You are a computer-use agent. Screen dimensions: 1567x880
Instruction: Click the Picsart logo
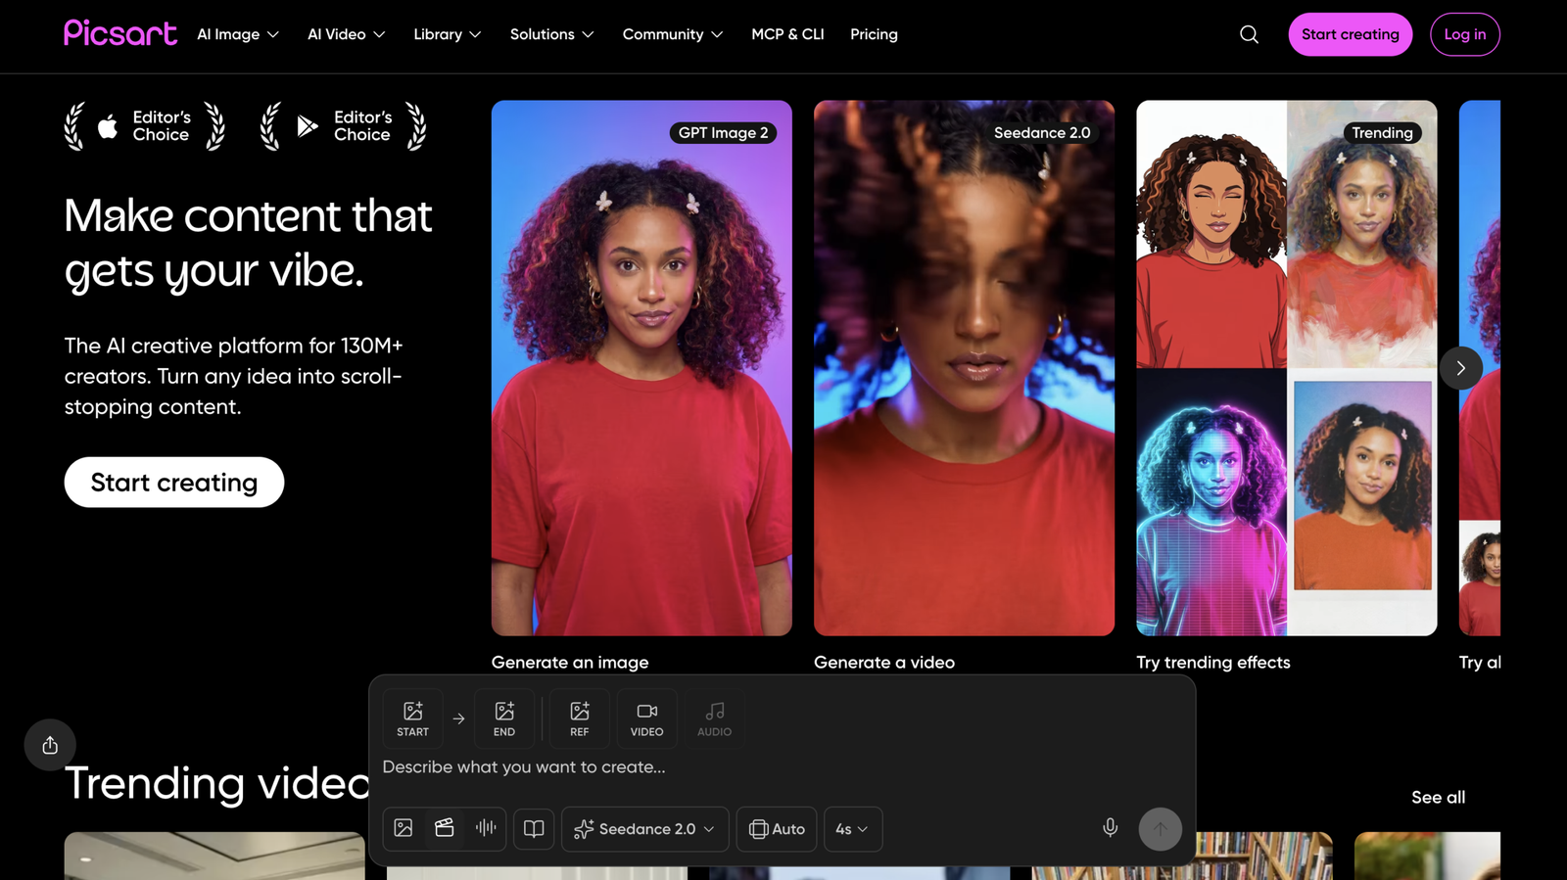point(120,33)
